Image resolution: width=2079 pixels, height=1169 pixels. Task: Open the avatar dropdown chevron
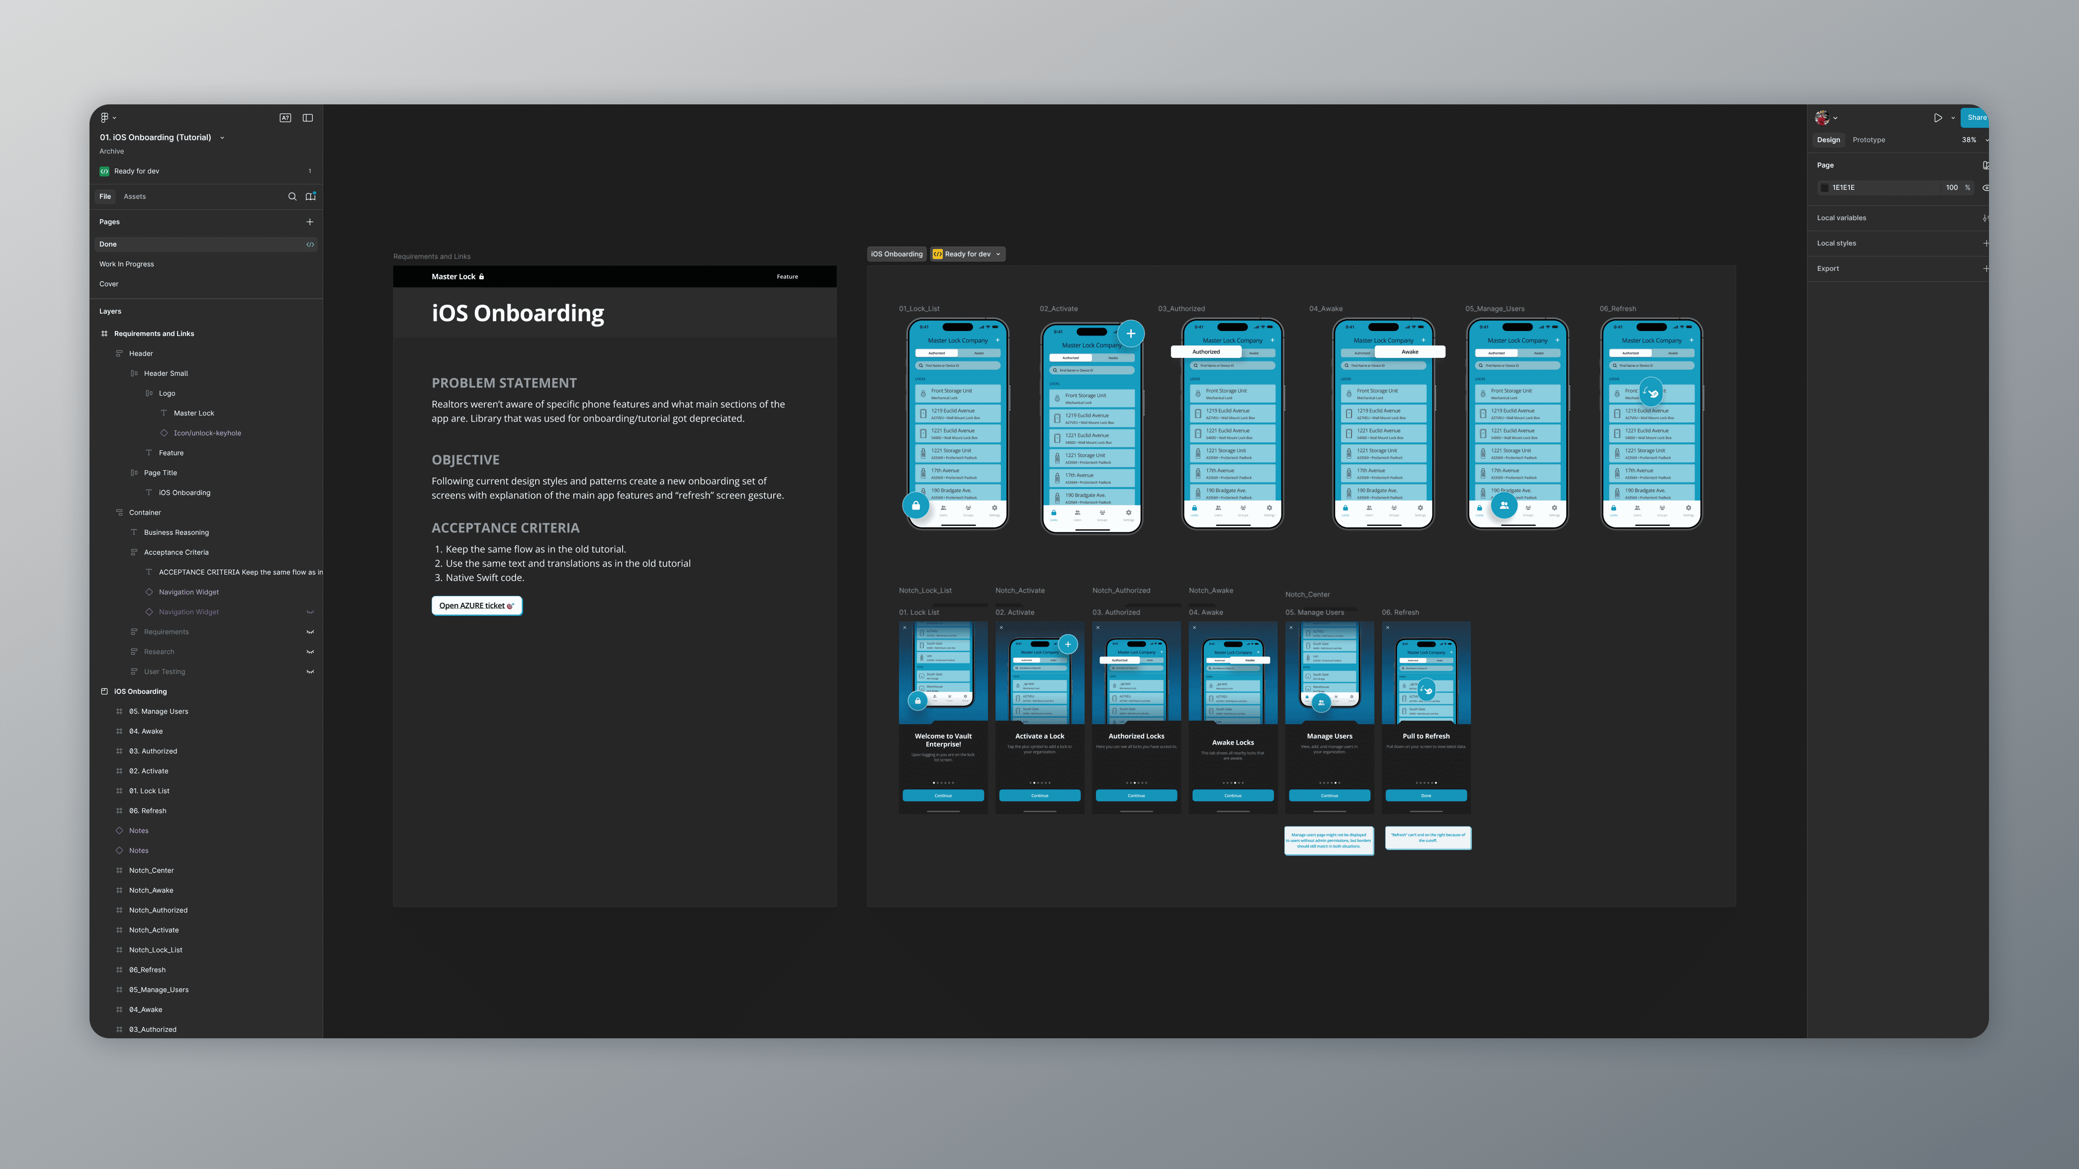pos(1835,118)
